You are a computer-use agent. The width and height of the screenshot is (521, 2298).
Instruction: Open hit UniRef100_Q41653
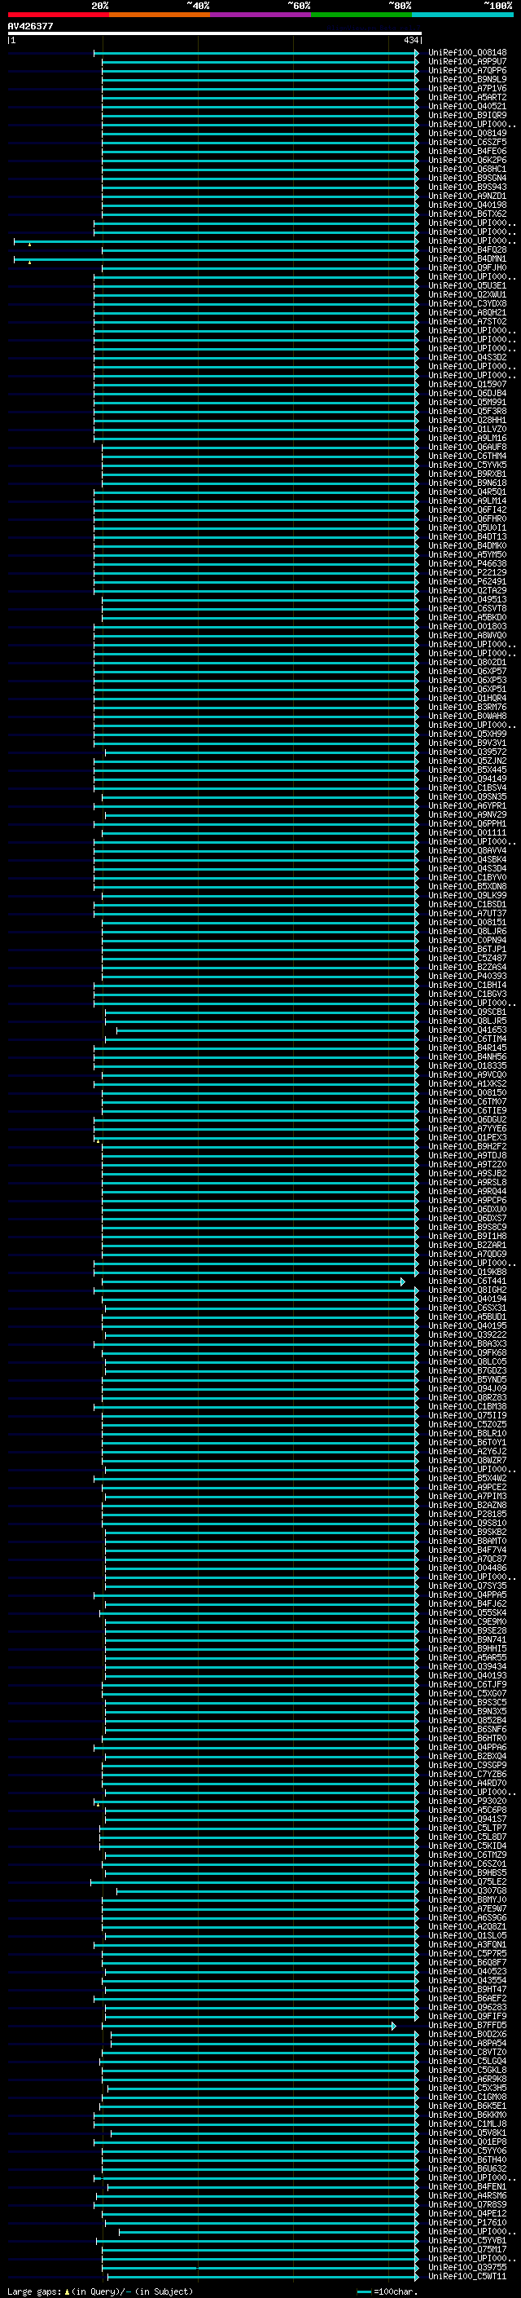(x=467, y=1030)
